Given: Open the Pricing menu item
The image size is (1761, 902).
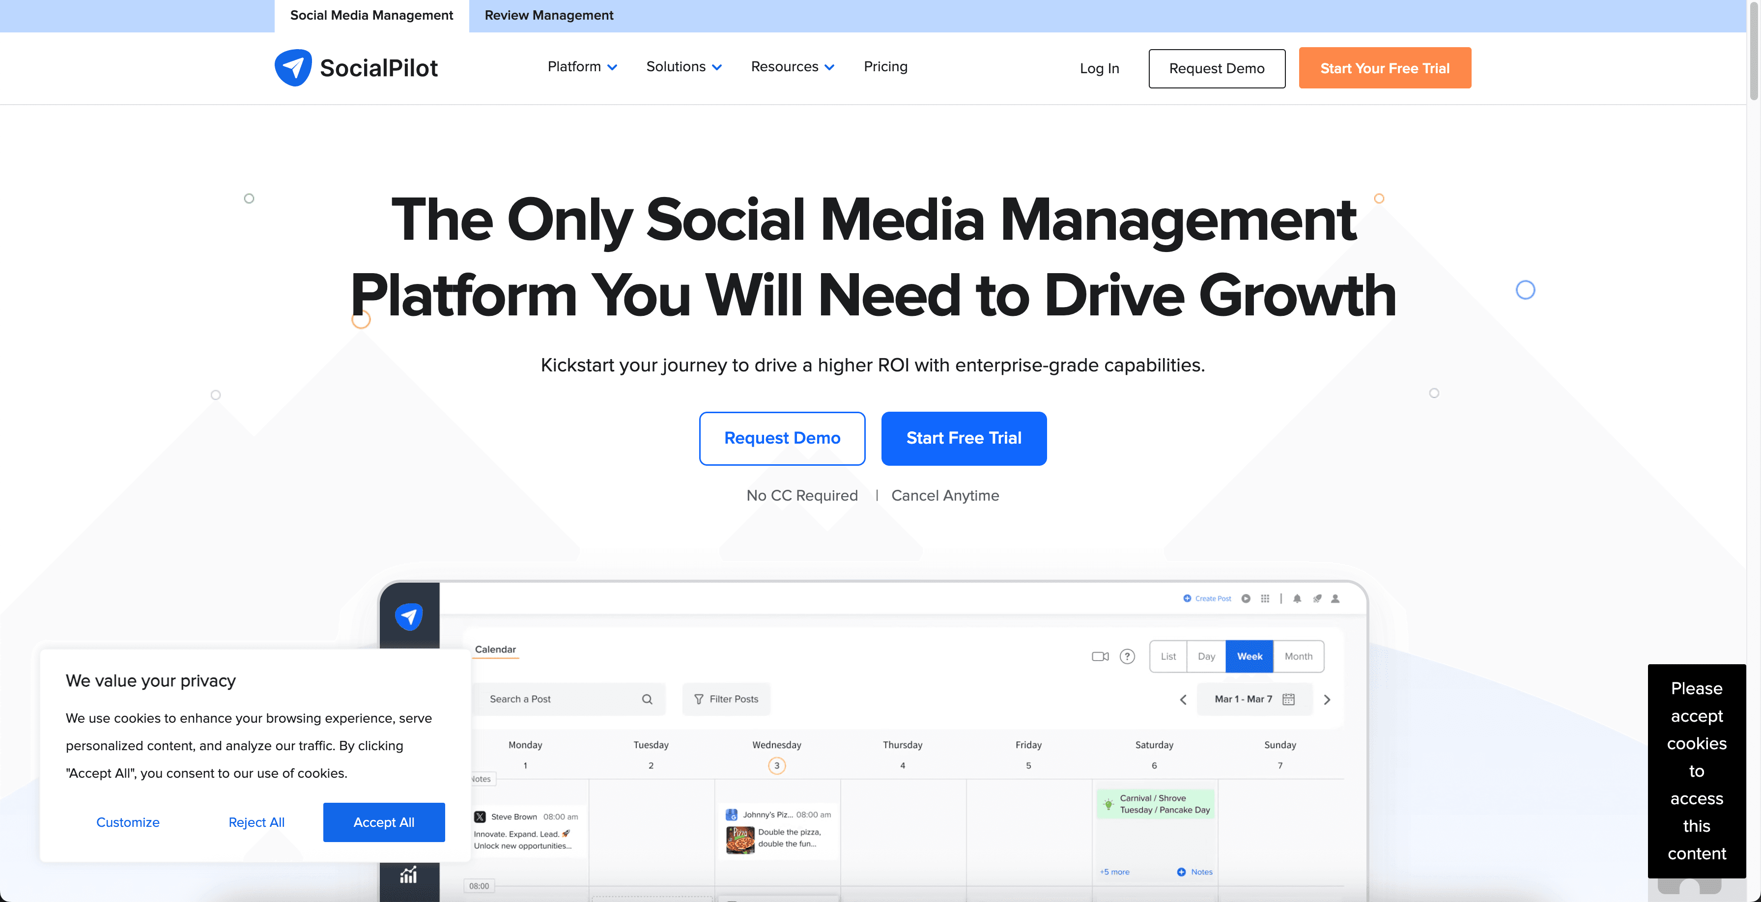Looking at the screenshot, I should (x=885, y=66).
